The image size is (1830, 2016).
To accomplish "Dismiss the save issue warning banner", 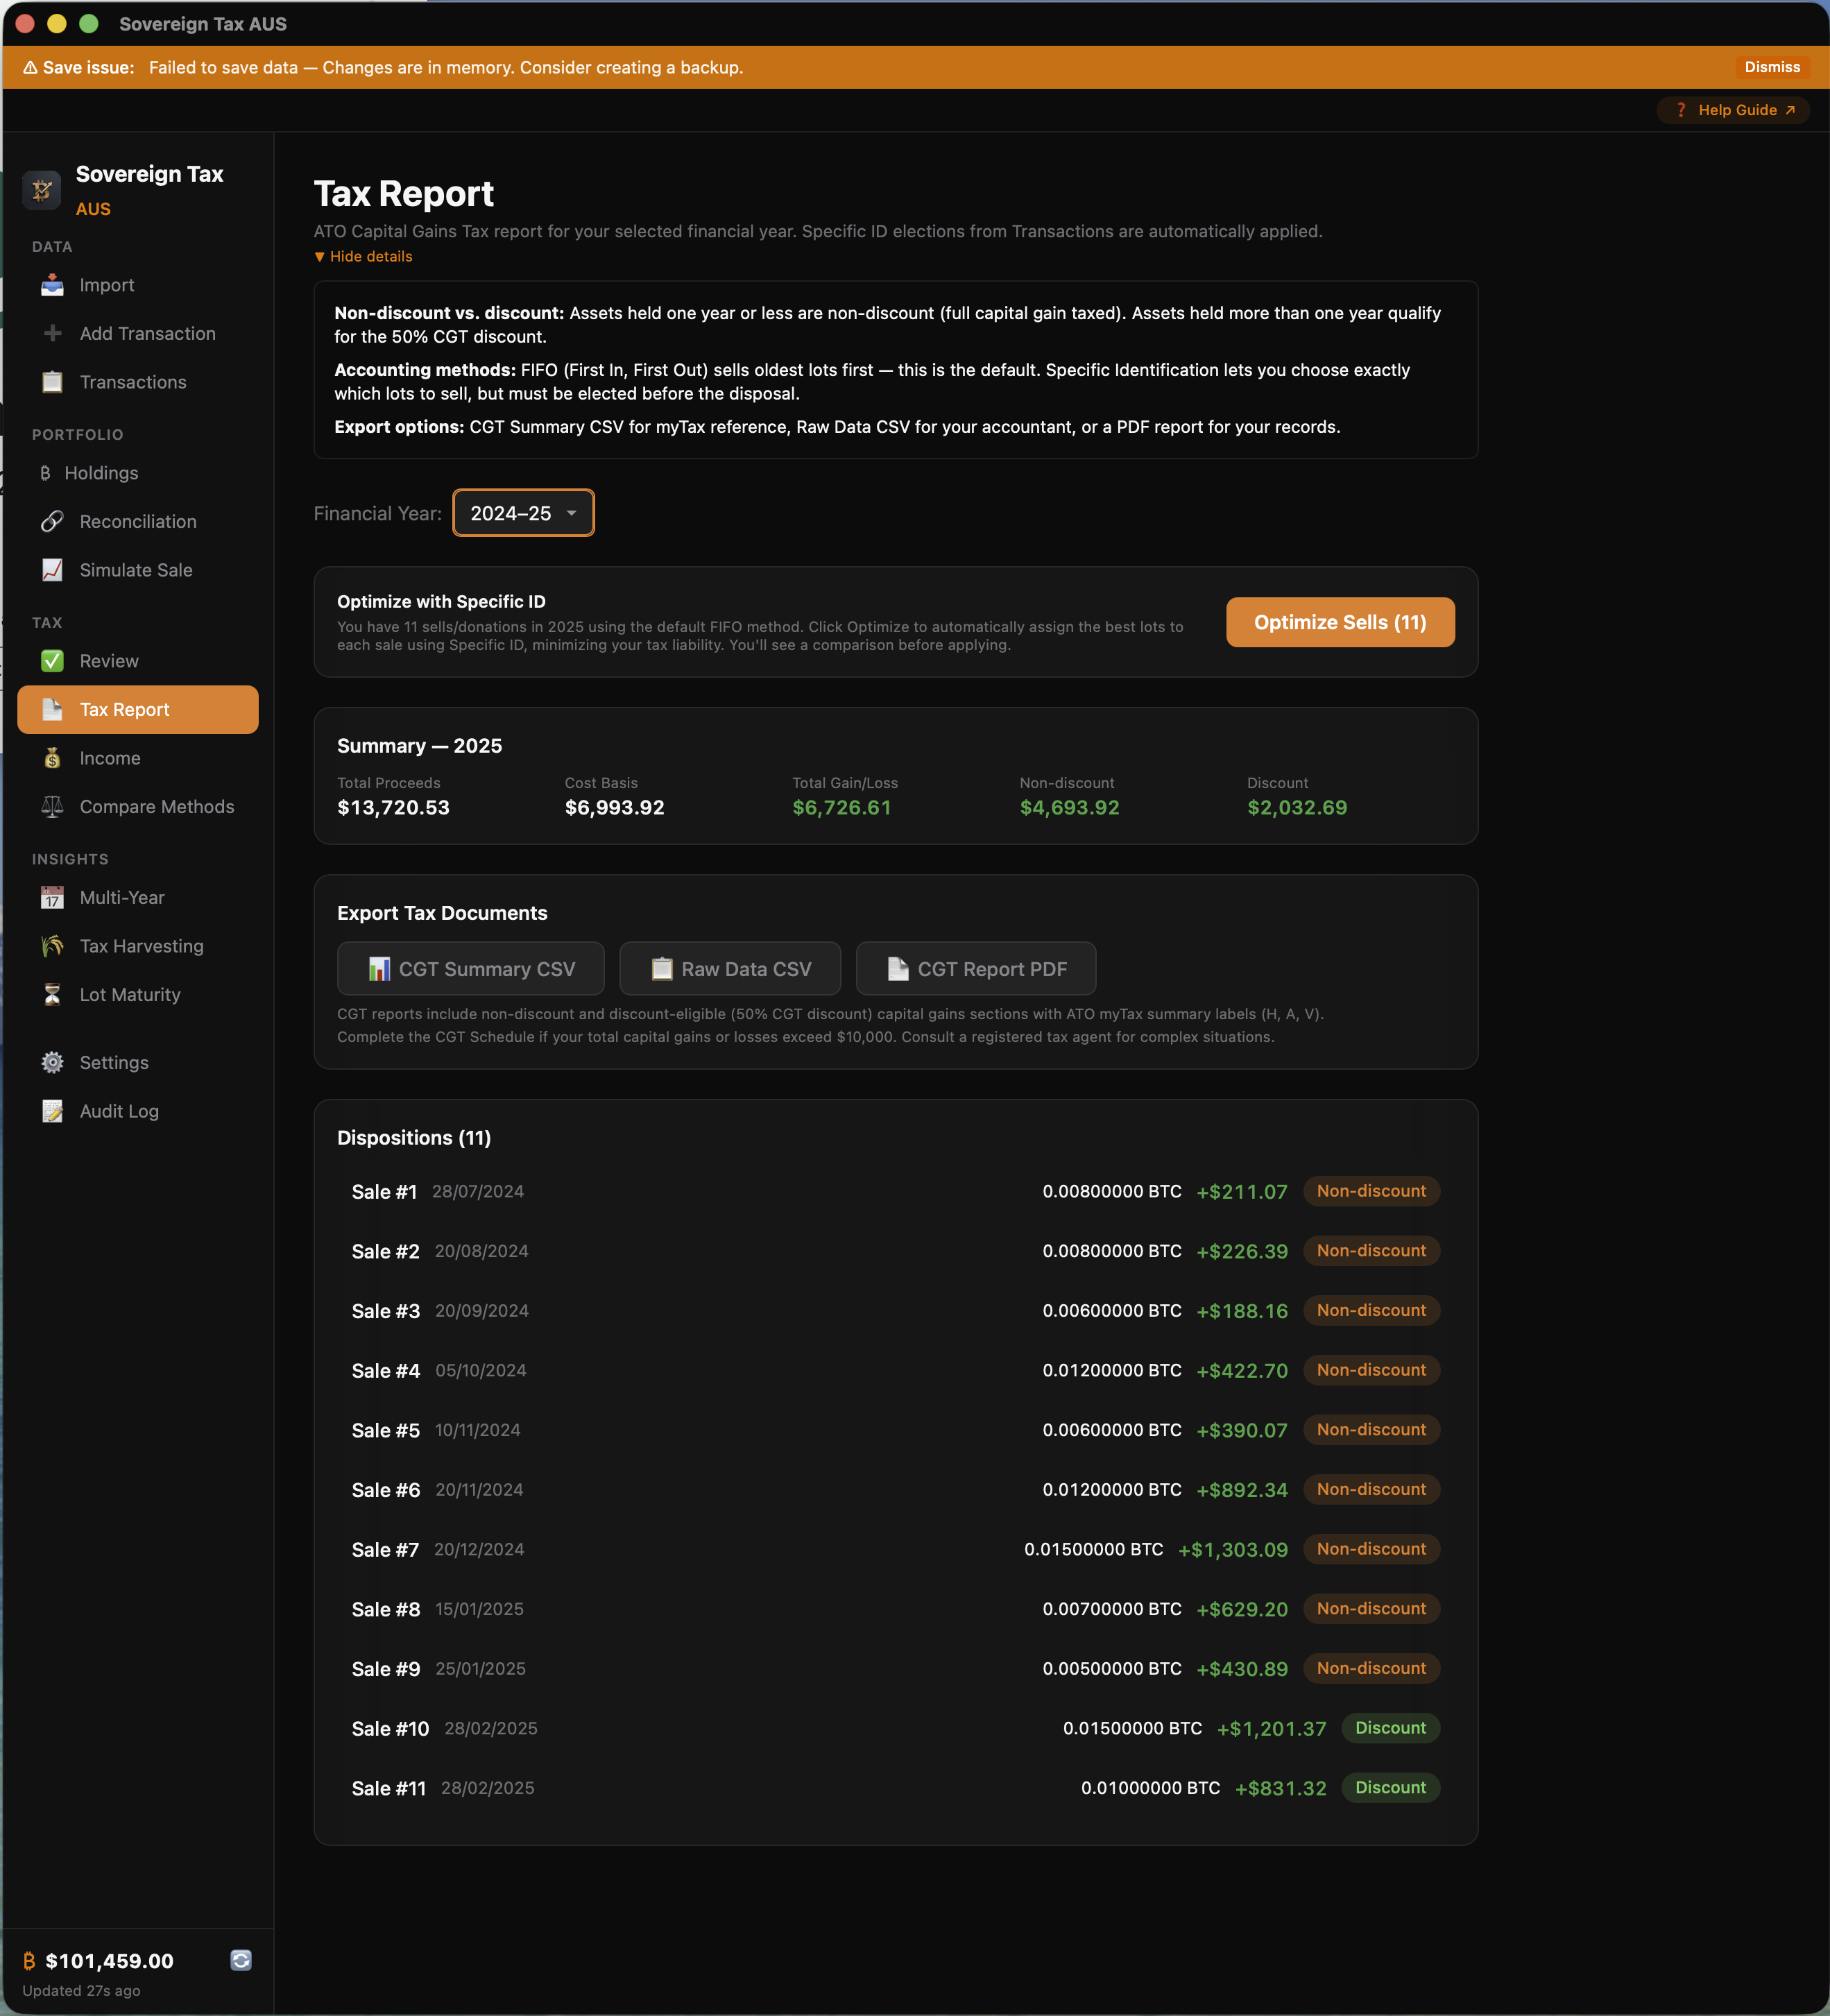I will click(1771, 67).
